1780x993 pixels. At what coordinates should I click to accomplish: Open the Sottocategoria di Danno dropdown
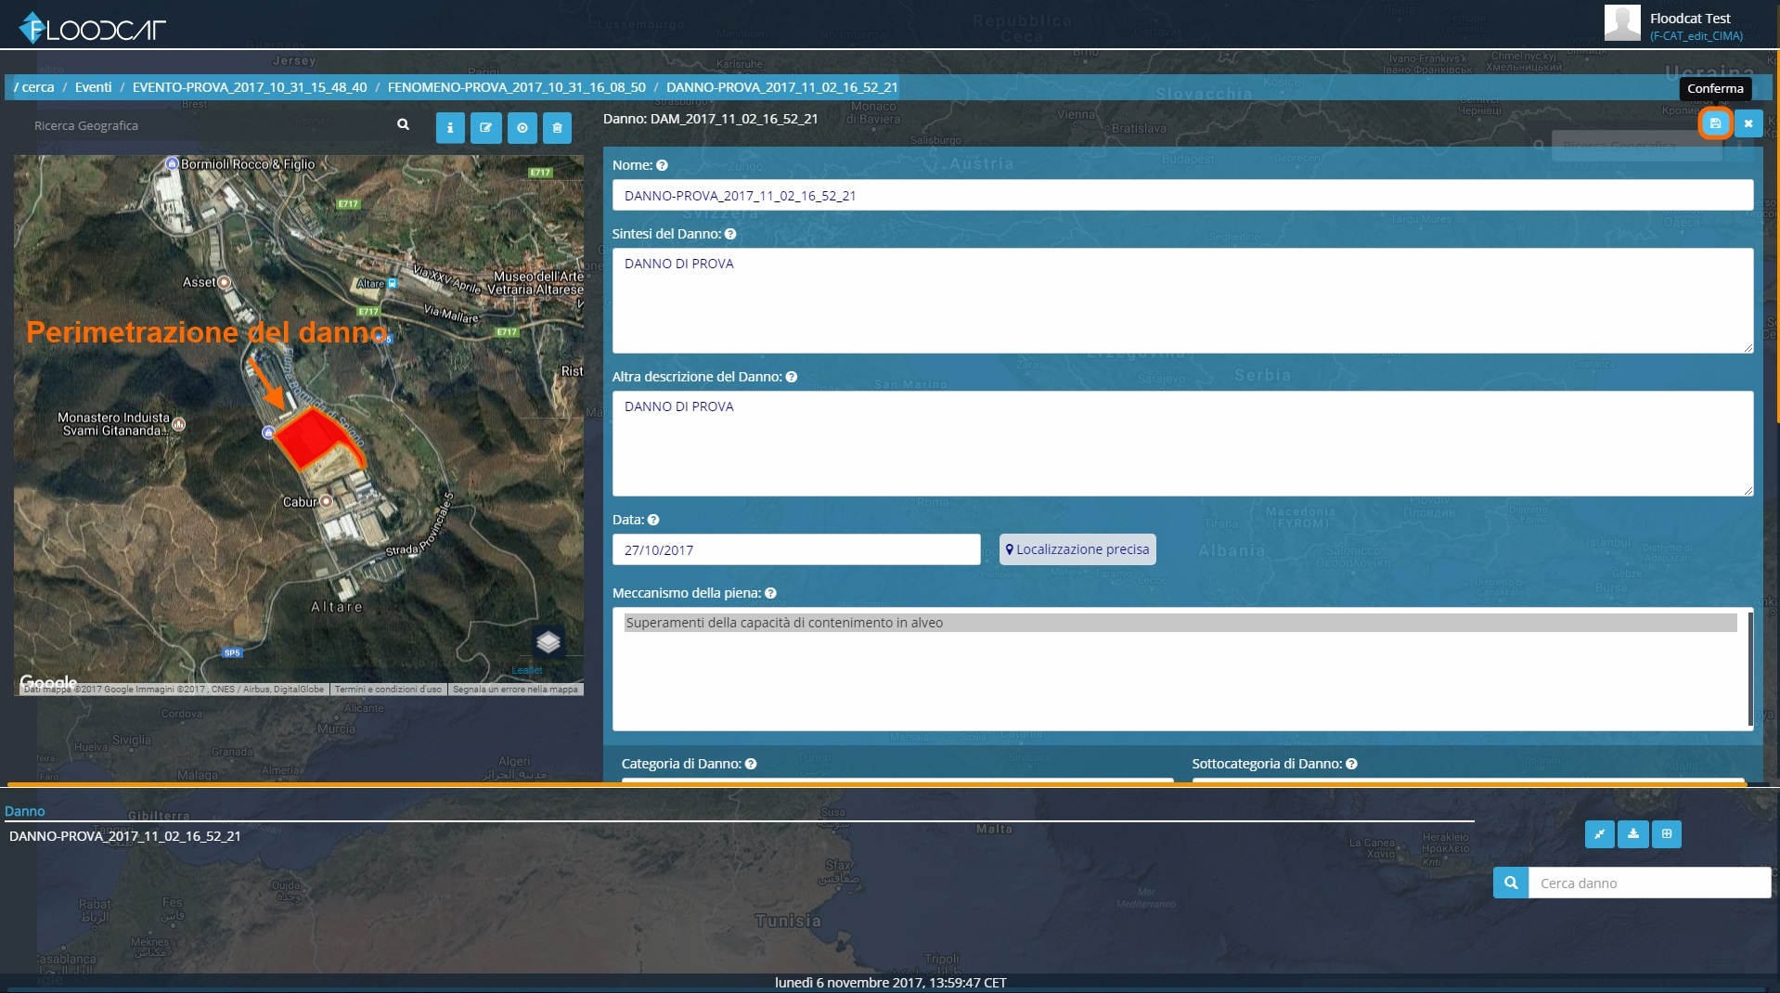click(x=1468, y=780)
